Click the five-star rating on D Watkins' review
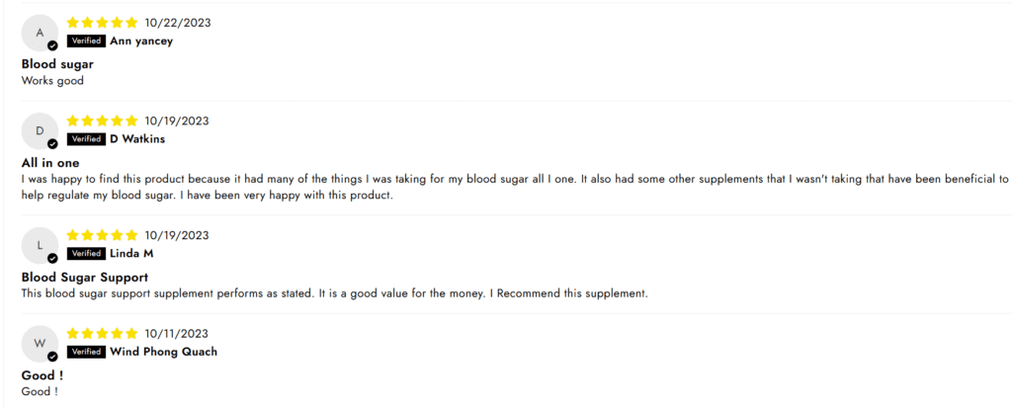 click(102, 121)
